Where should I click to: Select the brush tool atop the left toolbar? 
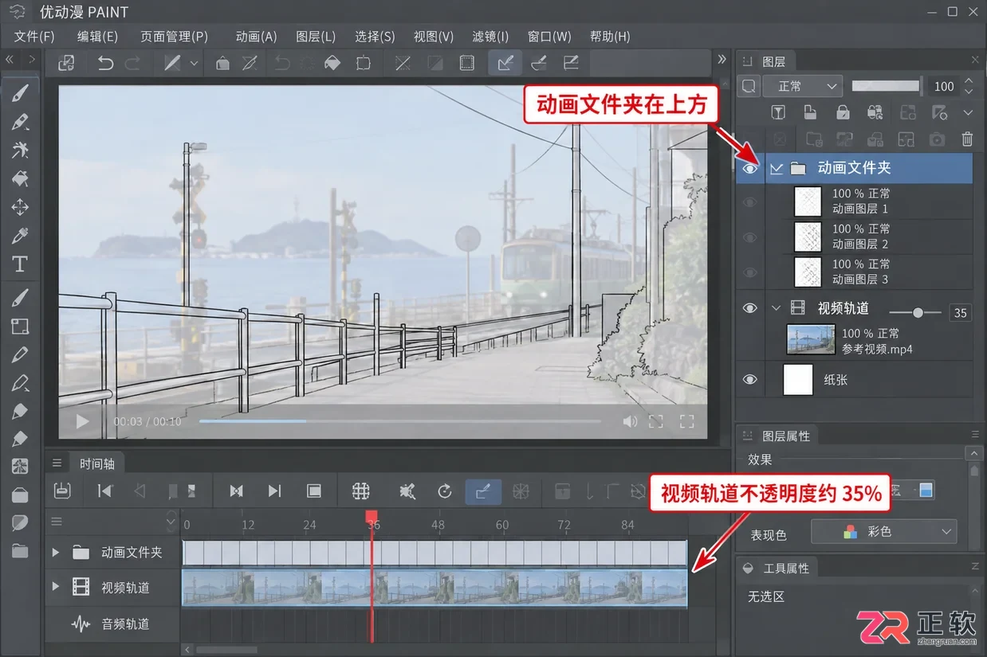tap(21, 92)
